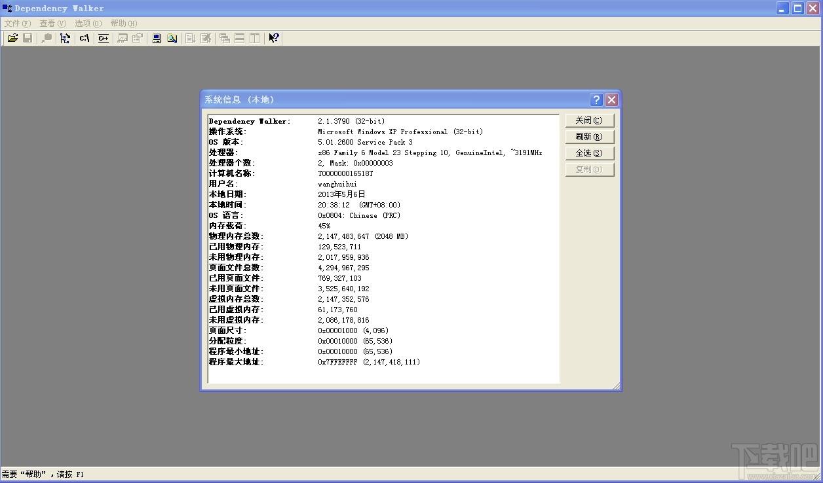823x483 pixels.
Task: Click computer name T000000016518T
Action: click(x=345, y=173)
